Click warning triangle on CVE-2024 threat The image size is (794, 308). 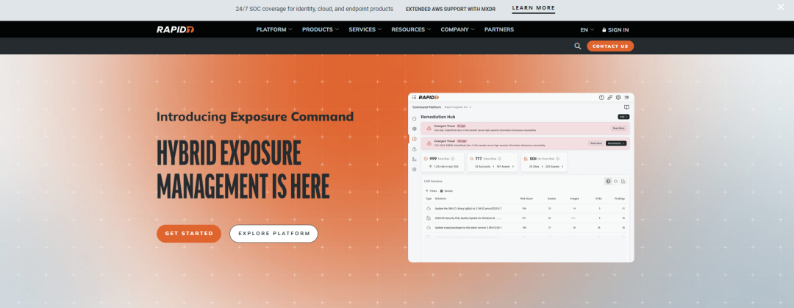click(x=429, y=143)
